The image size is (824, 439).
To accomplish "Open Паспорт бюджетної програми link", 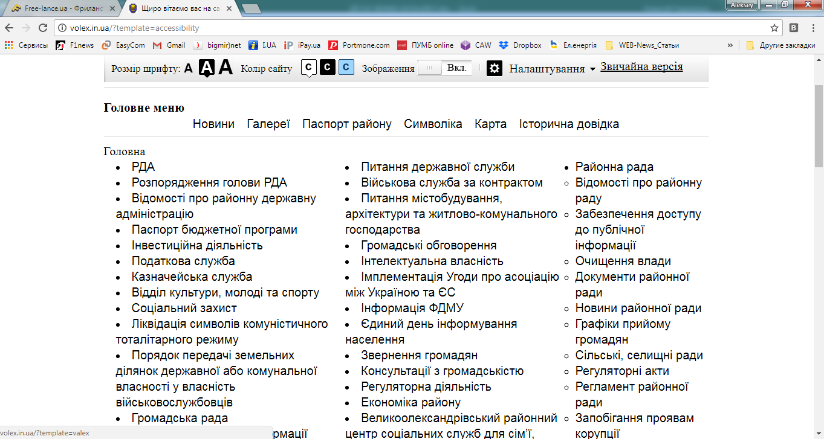I will pyautogui.click(x=215, y=229).
